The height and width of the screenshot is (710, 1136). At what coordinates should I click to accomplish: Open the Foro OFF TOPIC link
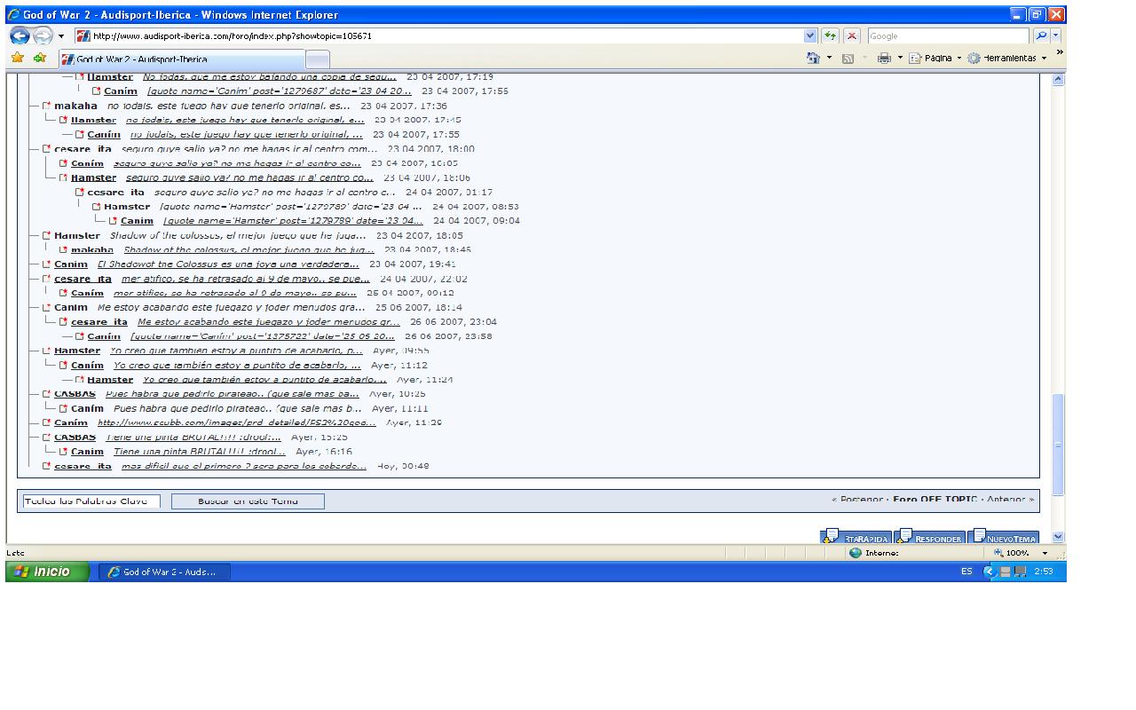(x=935, y=500)
